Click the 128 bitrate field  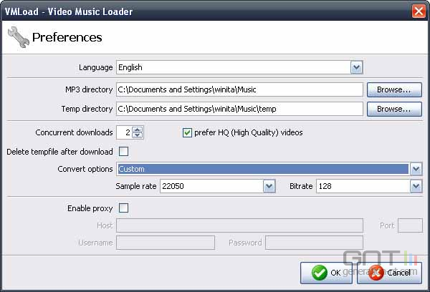point(369,186)
